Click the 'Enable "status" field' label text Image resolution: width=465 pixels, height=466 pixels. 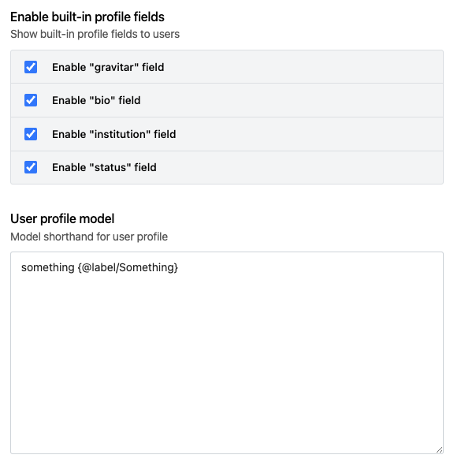(104, 167)
